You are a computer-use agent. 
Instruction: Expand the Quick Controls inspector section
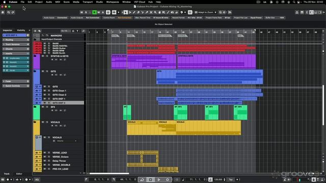click(x=16, y=86)
